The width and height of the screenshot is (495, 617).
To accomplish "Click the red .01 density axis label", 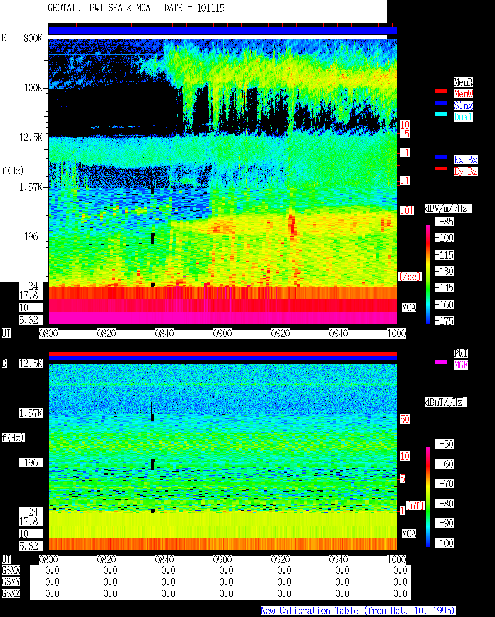I will 407,210.
